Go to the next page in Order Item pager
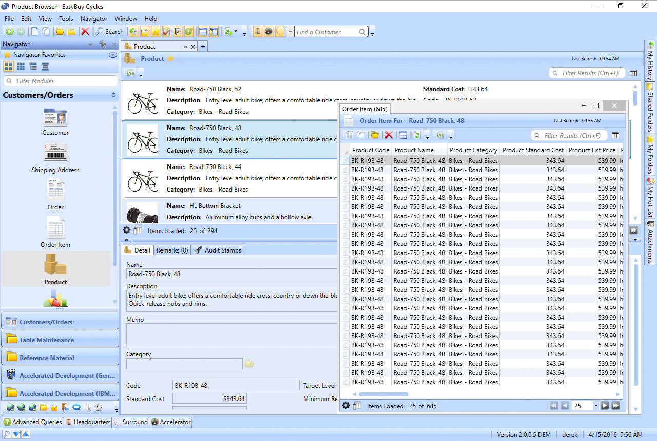 tap(605, 406)
